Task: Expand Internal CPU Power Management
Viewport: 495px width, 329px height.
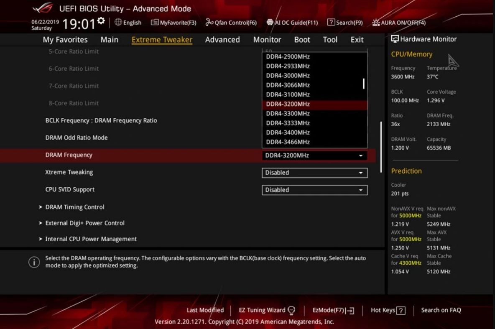Action: (x=91, y=239)
